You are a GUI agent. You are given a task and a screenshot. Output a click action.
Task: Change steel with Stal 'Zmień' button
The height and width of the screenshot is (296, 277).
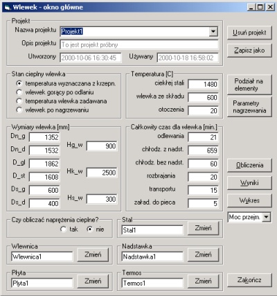point(203,228)
